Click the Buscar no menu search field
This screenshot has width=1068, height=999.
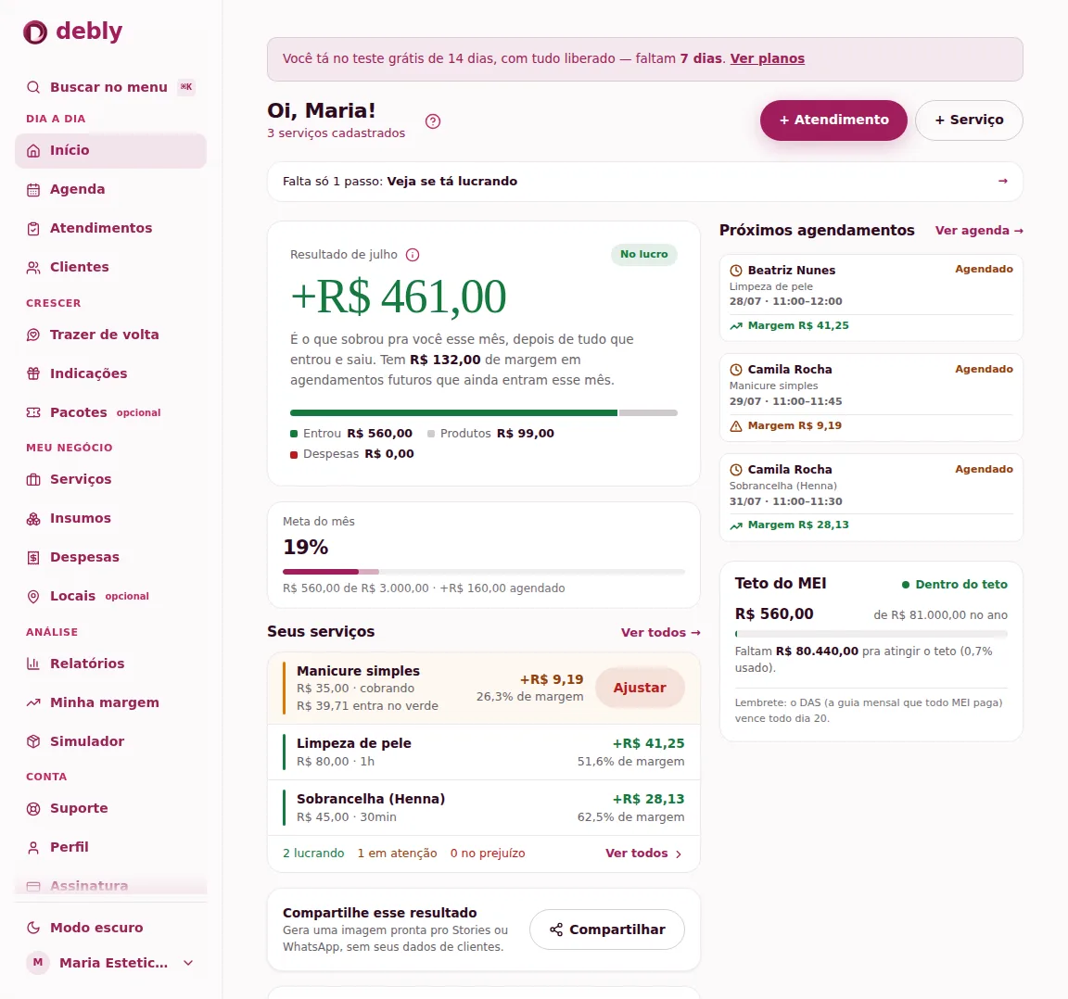point(110,87)
